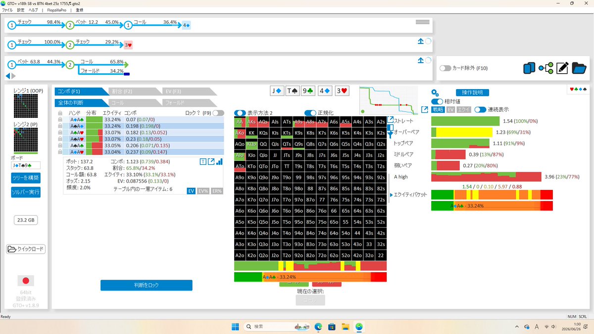Click the equity graph thumbnail
Image resolution: width=594 pixels, height=334 pixels.
pos(389,100)
